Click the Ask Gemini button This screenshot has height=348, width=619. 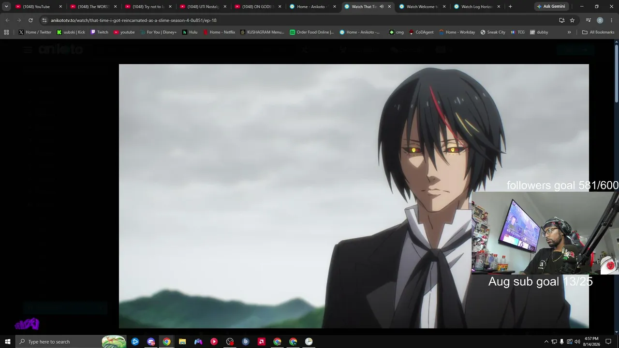(x=551, y=7)
